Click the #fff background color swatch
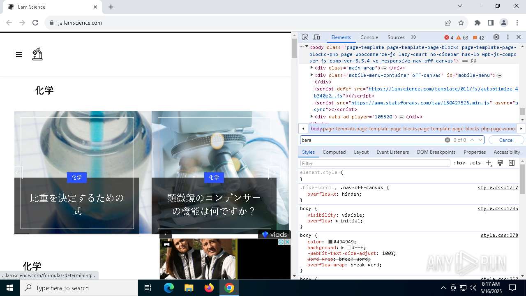The height and width of the screenshot is (296, 526). 349,247
